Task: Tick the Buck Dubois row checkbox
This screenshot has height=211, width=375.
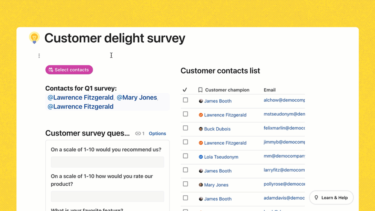Action: pyautogui.click(x=186, y=128)
